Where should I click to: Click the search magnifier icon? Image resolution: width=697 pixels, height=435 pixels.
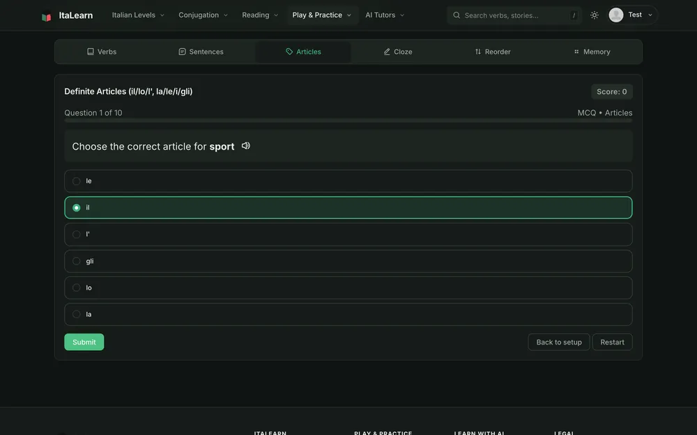[x=457, y=15]
